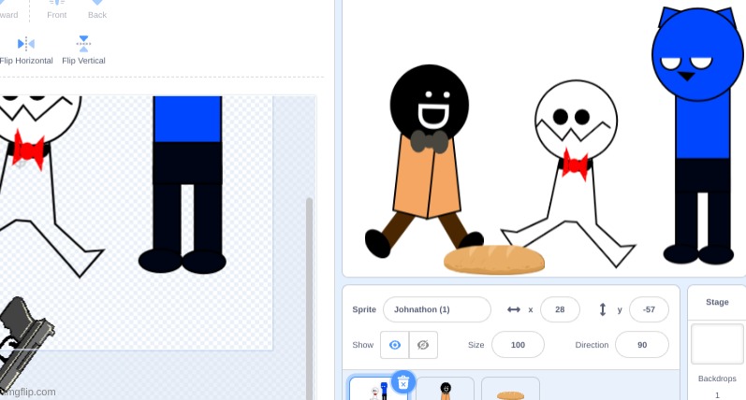Click the red bow tie in costume editor

(x=29, y=150)
